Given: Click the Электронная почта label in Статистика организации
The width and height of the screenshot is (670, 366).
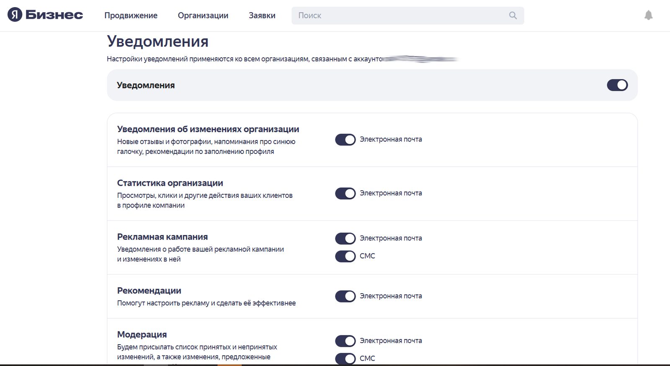Looking at the screenshot, I should pos(391,193).
